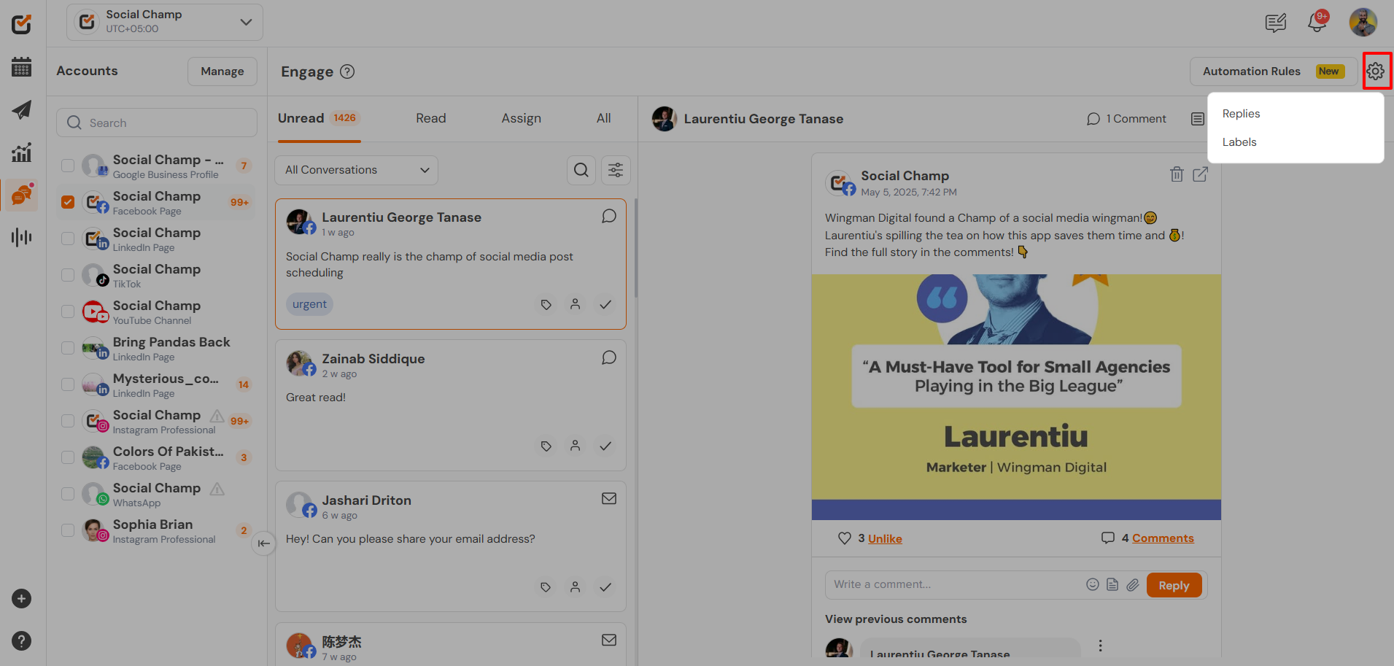
Task: Open analytics bar chart icon in sidebar
Action: [x=21, y=152]
